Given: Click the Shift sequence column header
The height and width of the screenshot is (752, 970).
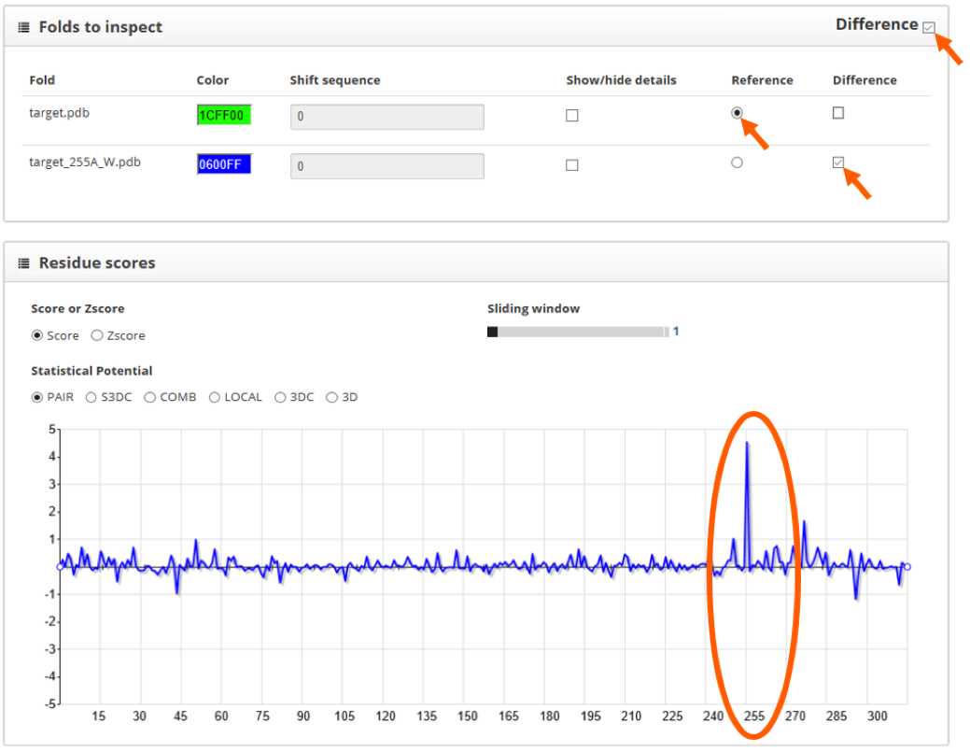Looking at the screenshot, I should (334, 80).
